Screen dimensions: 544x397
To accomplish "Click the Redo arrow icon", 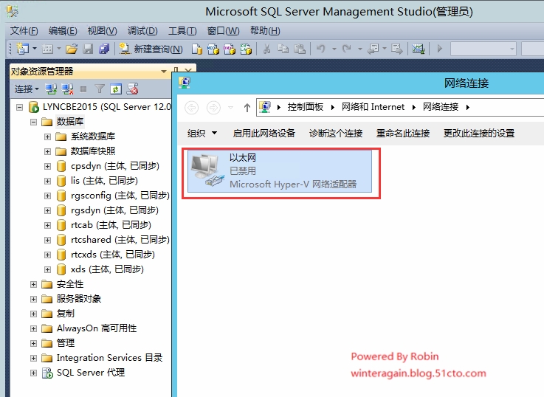I will pos(347,49).
